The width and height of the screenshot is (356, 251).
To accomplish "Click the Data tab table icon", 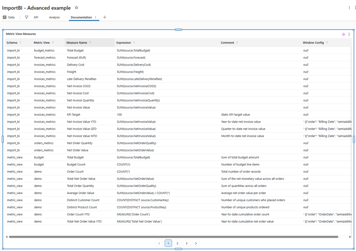I will tap(5, 17).
